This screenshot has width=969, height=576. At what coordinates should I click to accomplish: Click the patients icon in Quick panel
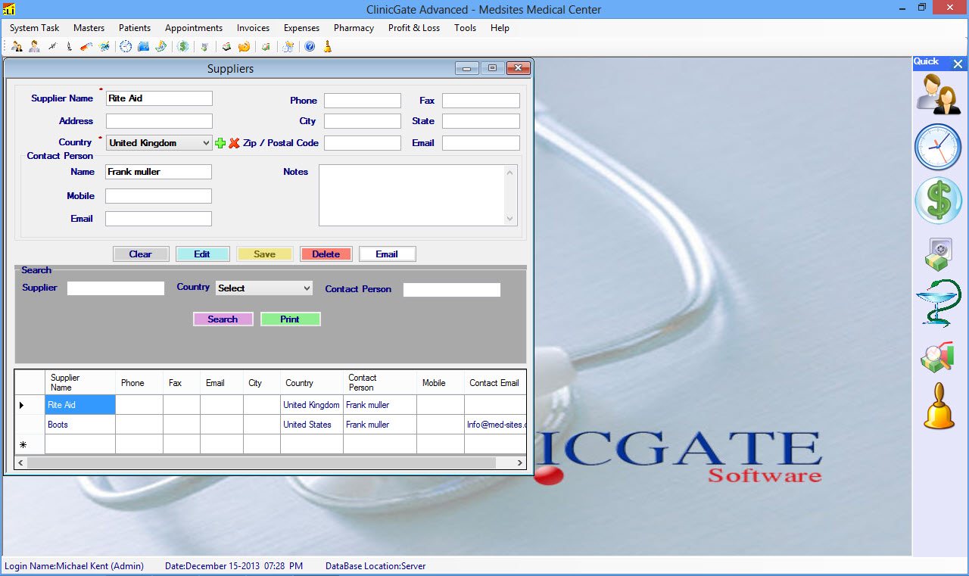point(939,94)
